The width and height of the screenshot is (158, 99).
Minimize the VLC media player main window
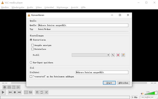point(139,3)
